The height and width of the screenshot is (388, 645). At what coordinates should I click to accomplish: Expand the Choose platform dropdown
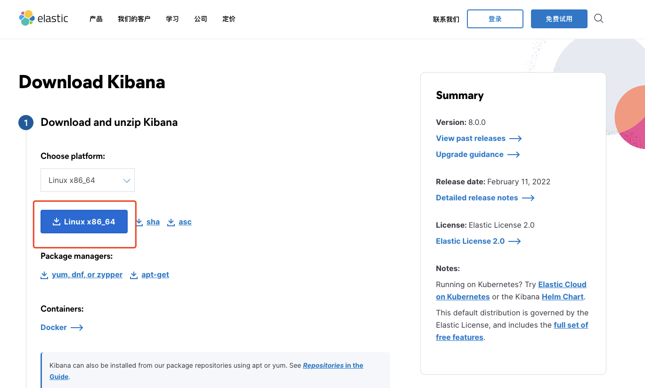point(88,180)
